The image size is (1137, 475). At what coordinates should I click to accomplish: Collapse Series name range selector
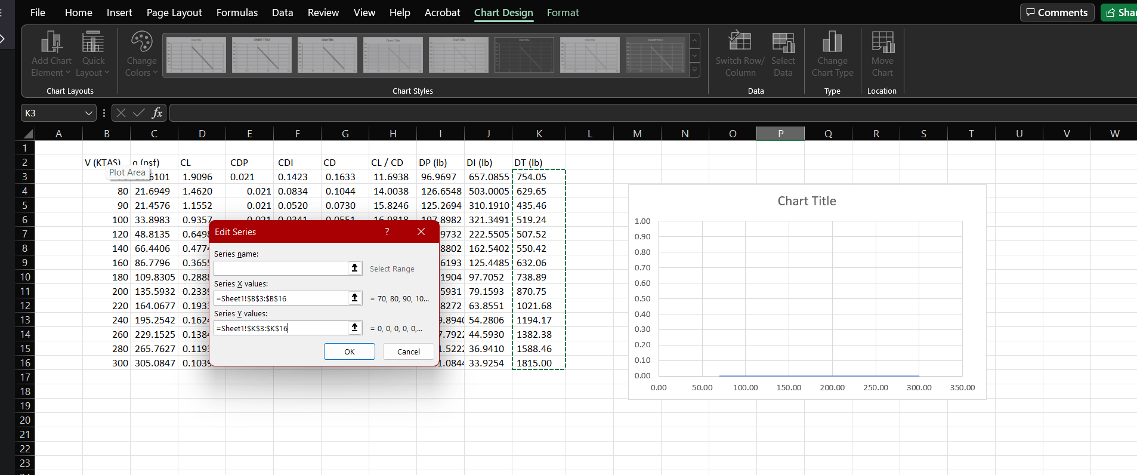pos(355,268)
